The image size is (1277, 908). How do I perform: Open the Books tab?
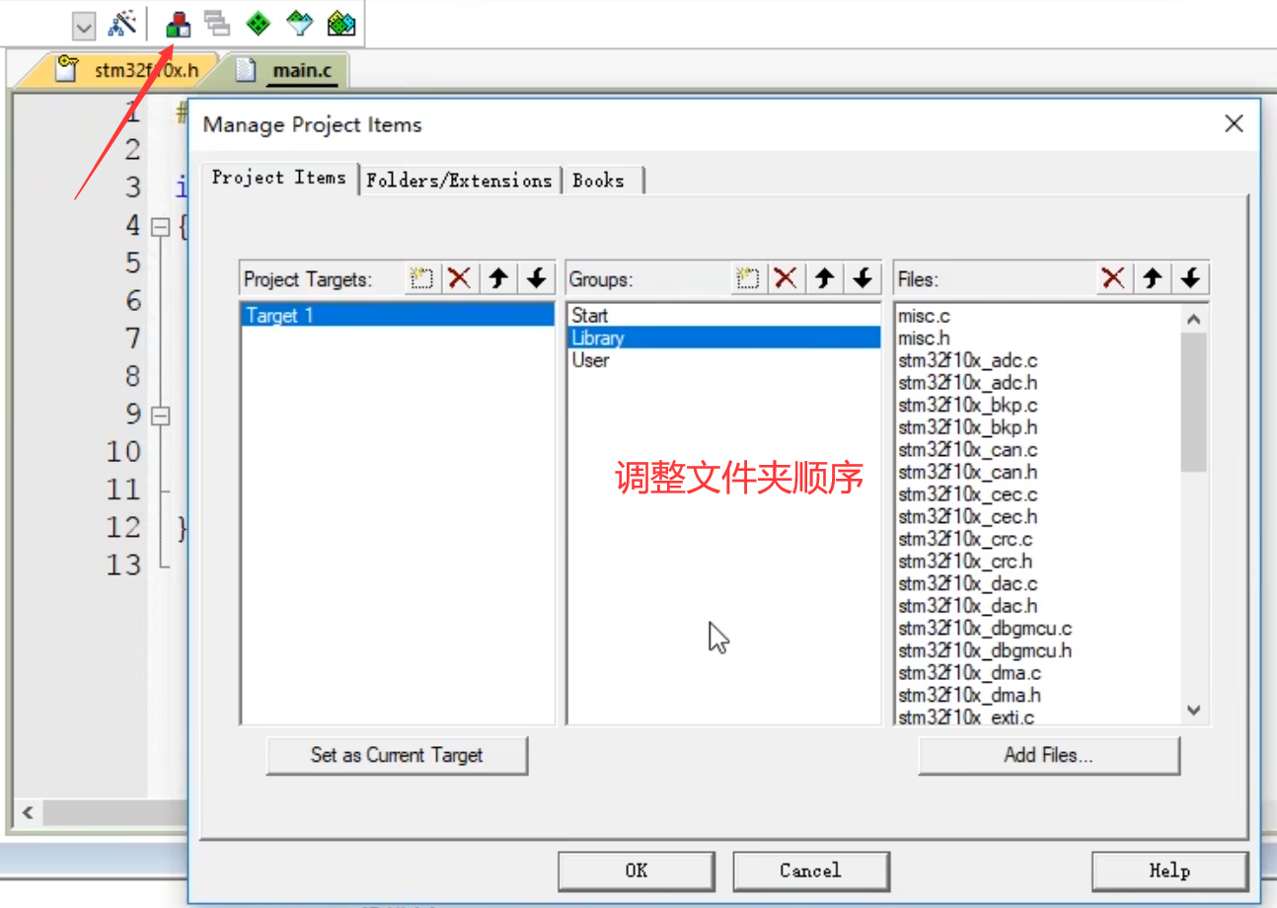pos(599,181)
